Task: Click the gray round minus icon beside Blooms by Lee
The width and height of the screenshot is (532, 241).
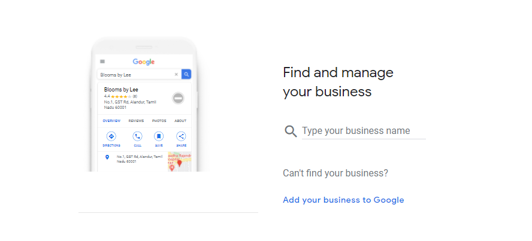Action: coord(178,98)
